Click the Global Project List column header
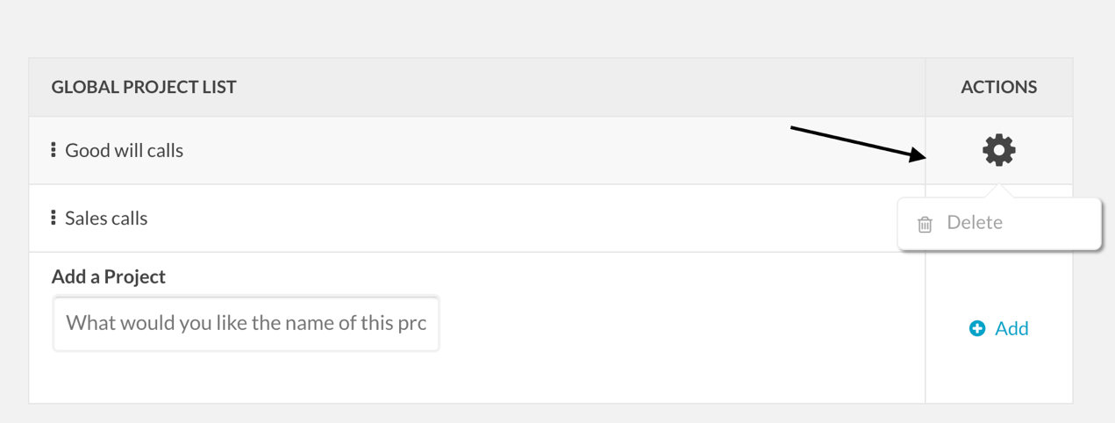Viewport: 1115px width, 423px height. click(144, 87)
